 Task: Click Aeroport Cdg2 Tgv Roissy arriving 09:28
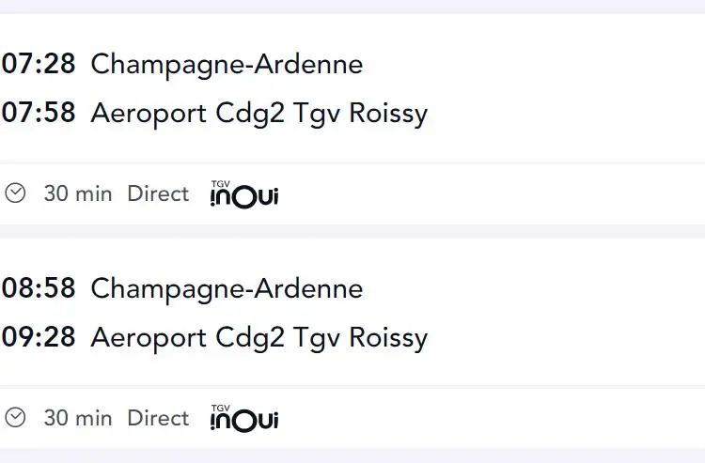pos(259,339)
